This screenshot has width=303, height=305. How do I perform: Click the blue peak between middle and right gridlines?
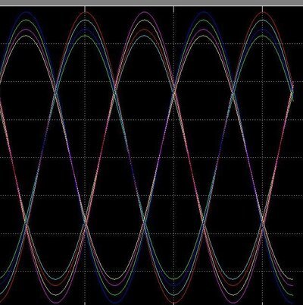point(204,12)
